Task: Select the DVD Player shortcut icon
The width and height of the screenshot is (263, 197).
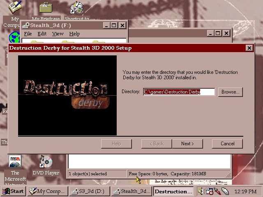Action: click(x=46, y=161)
